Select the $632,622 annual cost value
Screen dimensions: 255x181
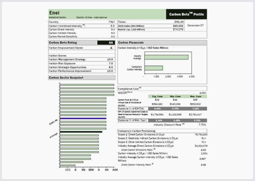click(195, 104)
